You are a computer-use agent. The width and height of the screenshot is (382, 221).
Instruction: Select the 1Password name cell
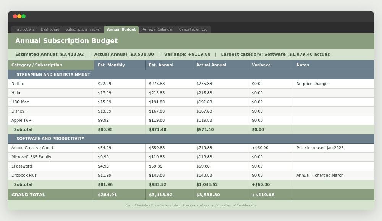click(x=51, y=166)
